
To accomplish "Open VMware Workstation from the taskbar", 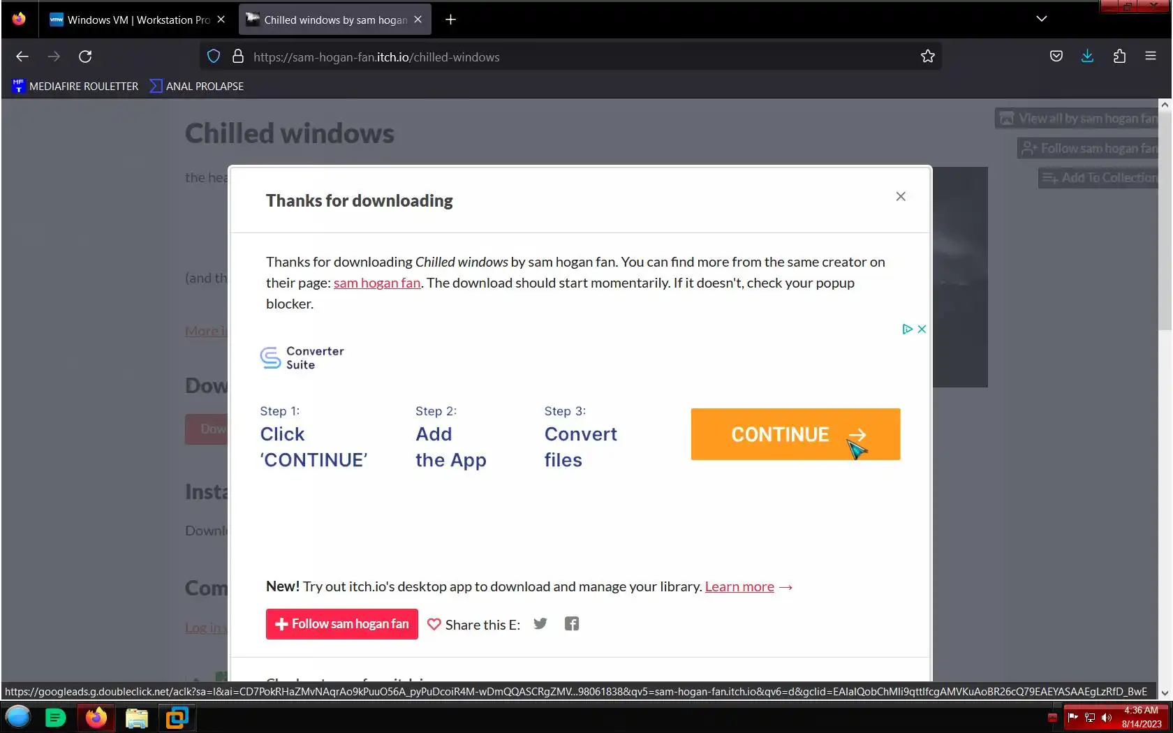I will click(177, 718).
